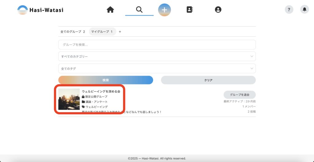Open the address book contacts icon
The image size is (314, 162).
pos(190,10)
